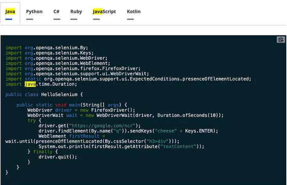287x185 pixels.
Task: Click the 'import org.openqa.selenium.WebElement;' line
Action: click(58, 63)
